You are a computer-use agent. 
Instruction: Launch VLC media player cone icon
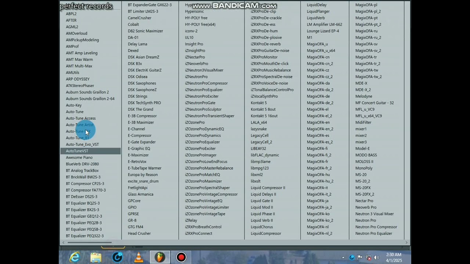point(139,257)
